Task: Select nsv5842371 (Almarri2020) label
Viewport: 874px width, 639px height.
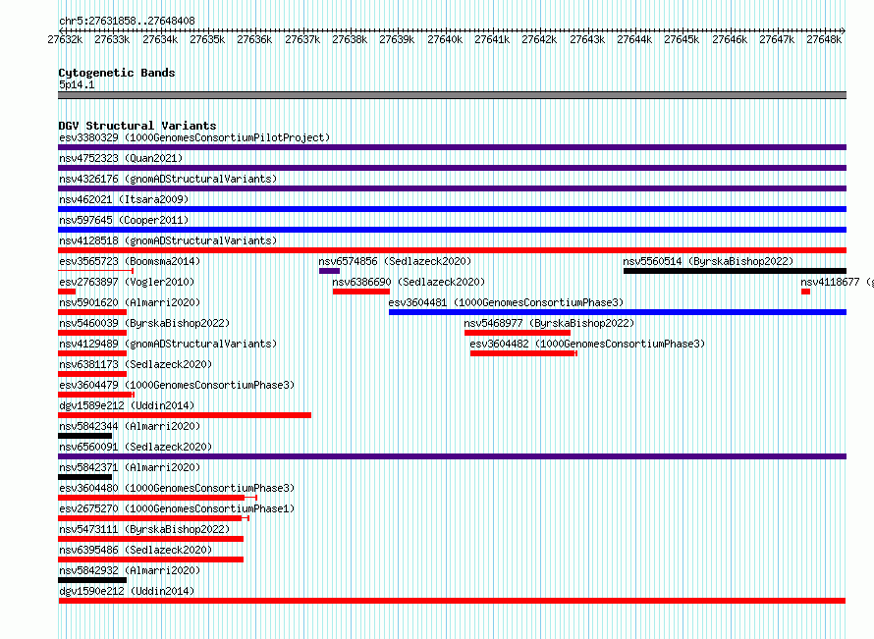Action: coord(130,467)
